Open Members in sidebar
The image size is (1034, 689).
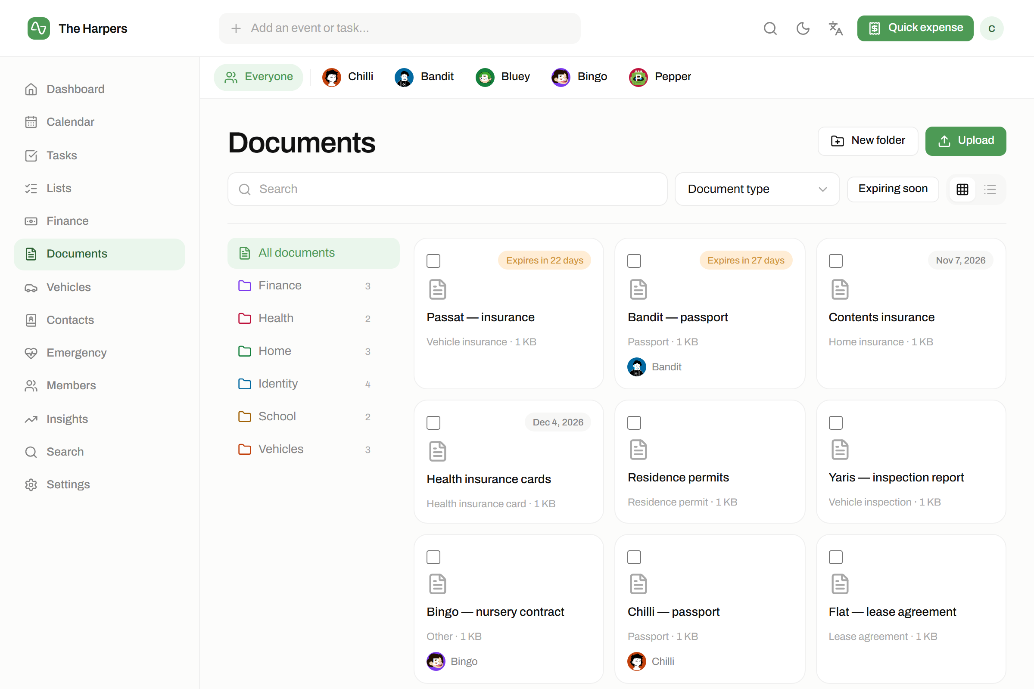point(100,385)
